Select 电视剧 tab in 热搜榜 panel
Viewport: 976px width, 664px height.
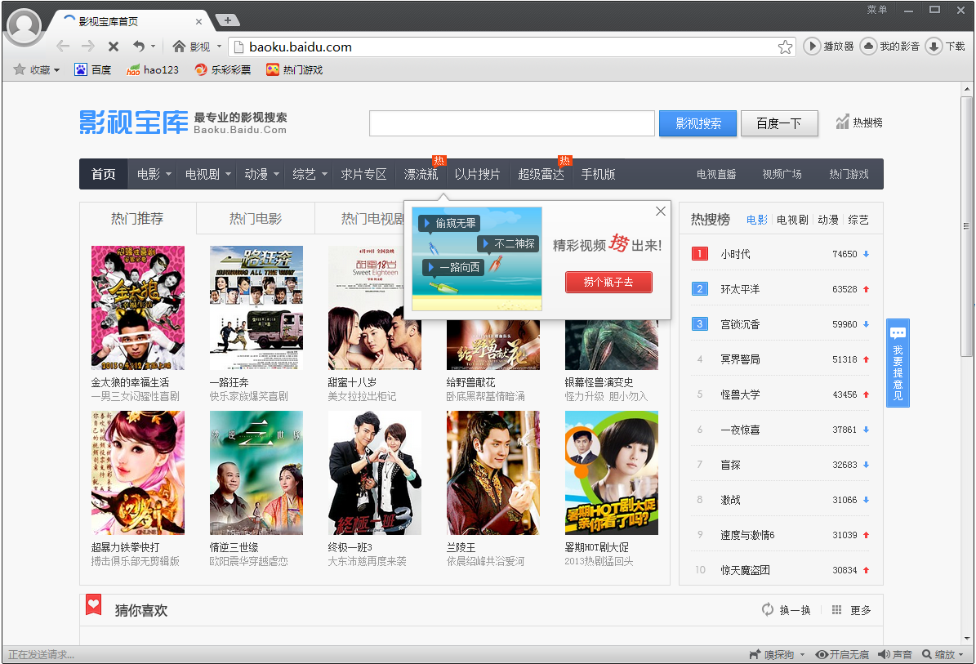click(x=792, y=220)
